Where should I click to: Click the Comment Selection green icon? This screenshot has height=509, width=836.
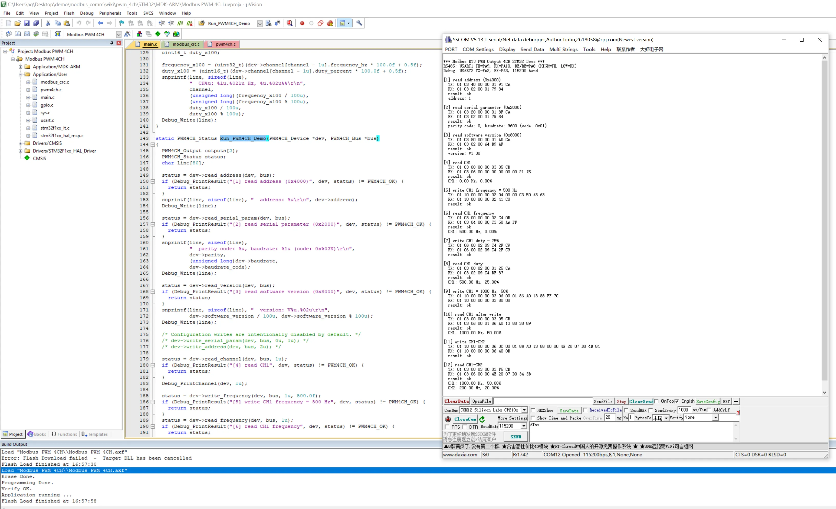(x=180, y=23)
